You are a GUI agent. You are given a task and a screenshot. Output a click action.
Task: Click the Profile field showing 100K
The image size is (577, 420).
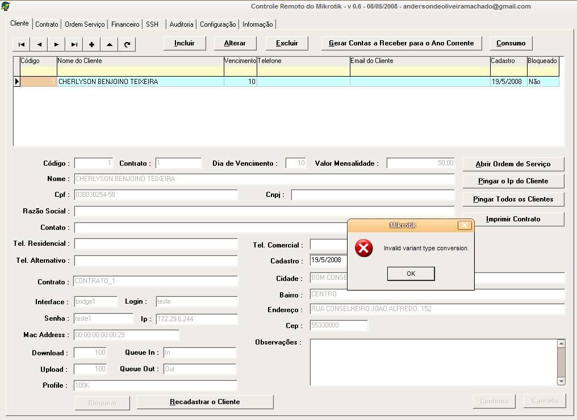155,385
